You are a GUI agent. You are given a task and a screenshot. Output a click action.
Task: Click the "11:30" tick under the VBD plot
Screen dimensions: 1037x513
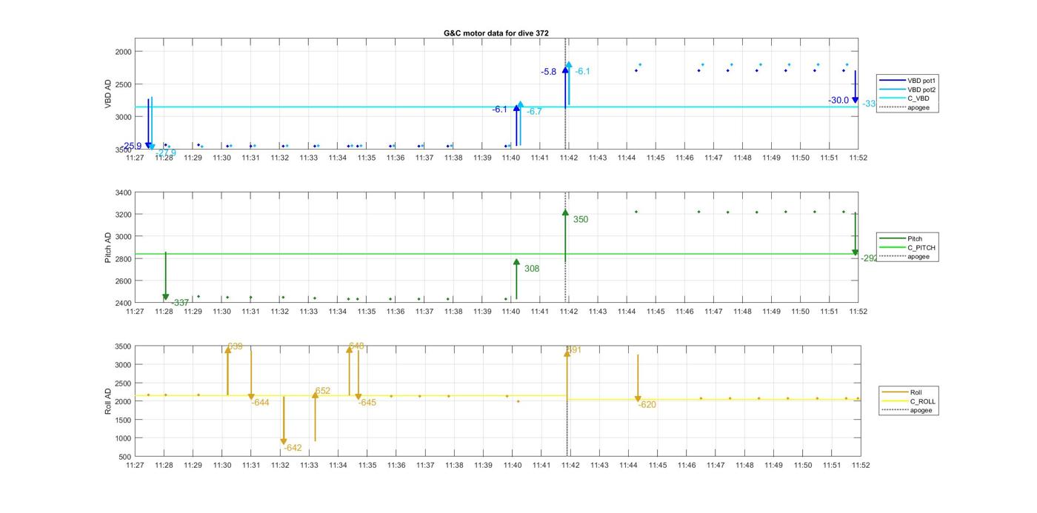click(x=221, y=158)
